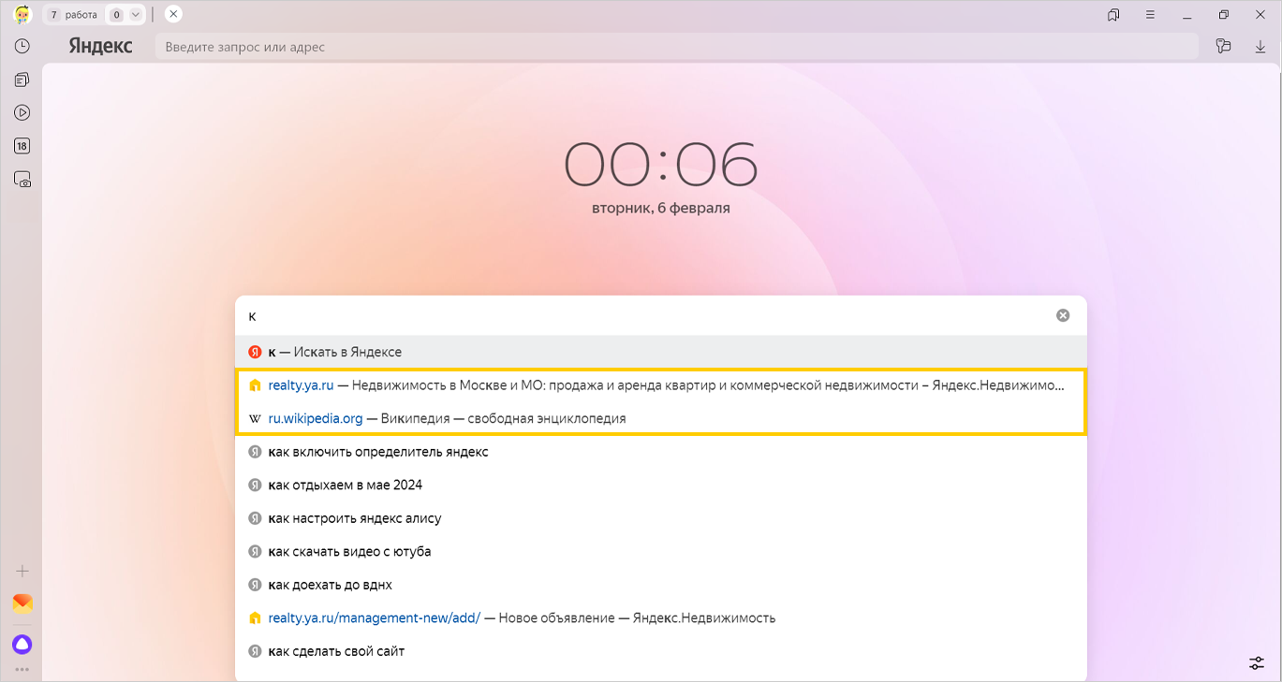1282x682 pixels.
Task: Launch the Alice assistant icon
Action: coord(22,644)
